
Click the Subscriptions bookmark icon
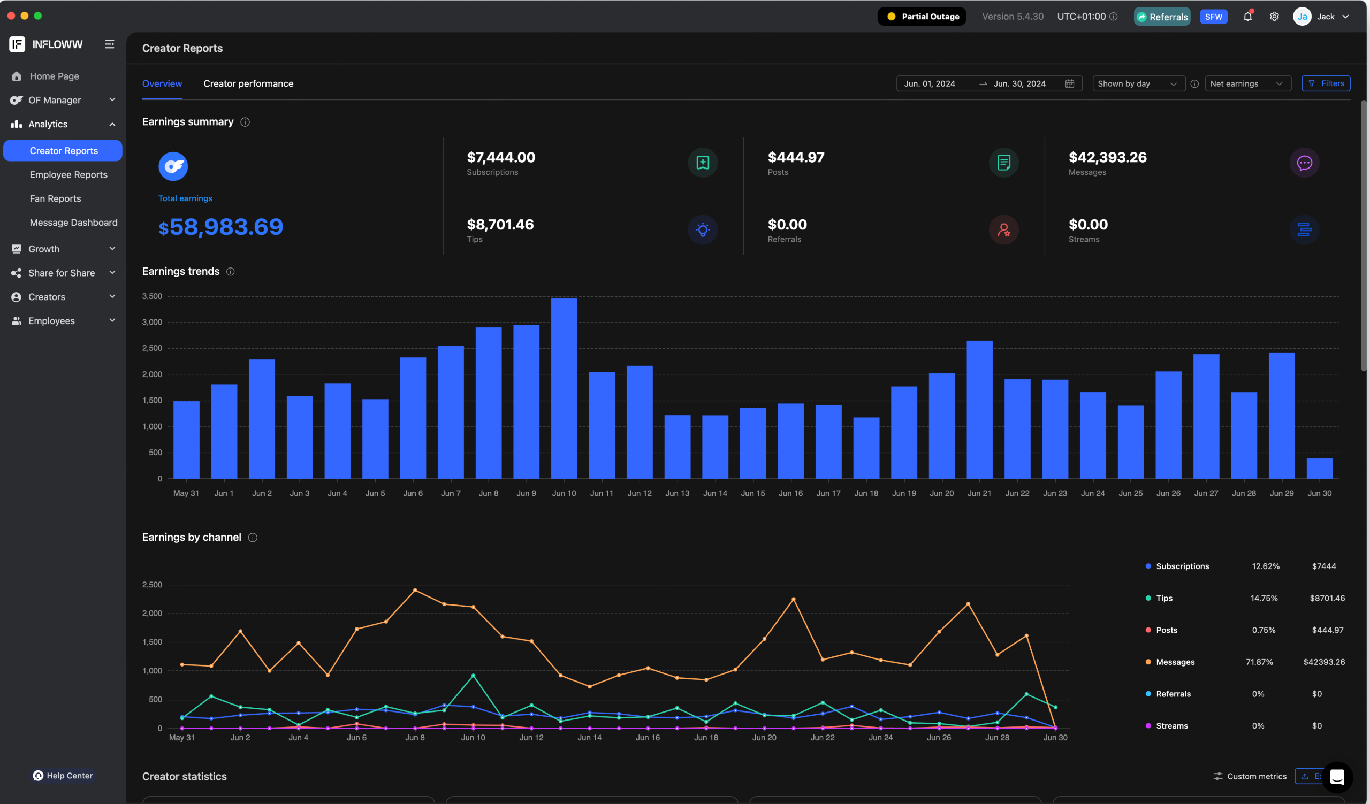pos(703,163)
